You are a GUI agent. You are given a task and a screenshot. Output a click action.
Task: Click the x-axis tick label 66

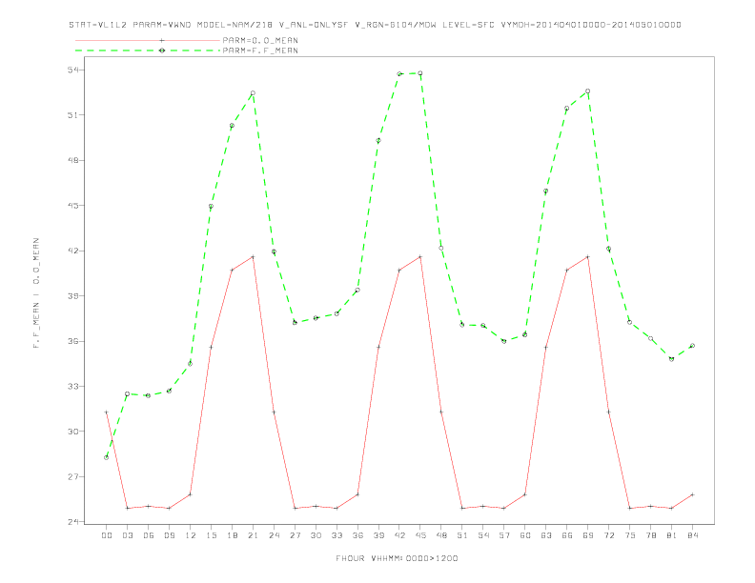point(567,535)
